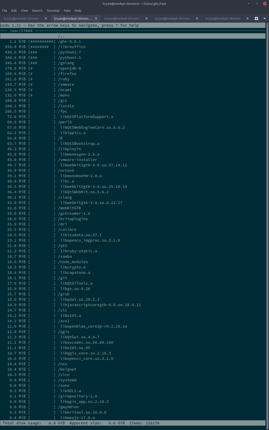Open the Search menu
This screenshot has height=430, width=269.
[x=37, y=11]
